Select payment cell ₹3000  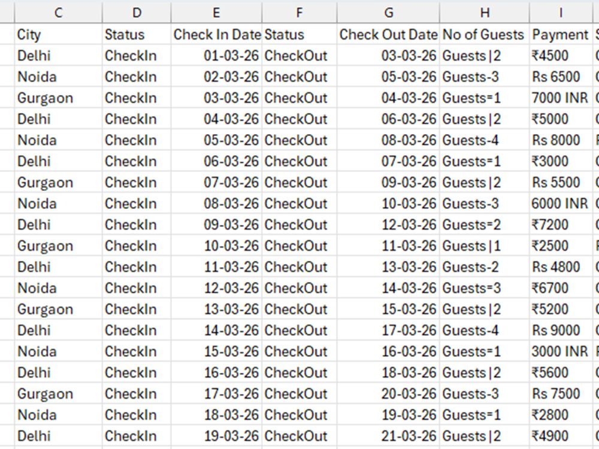tap(561, 162)
